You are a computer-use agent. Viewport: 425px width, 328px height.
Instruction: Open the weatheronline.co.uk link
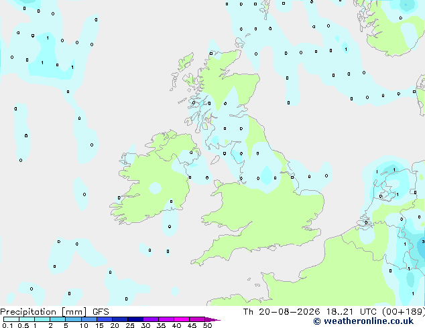[x=363, y=321]
